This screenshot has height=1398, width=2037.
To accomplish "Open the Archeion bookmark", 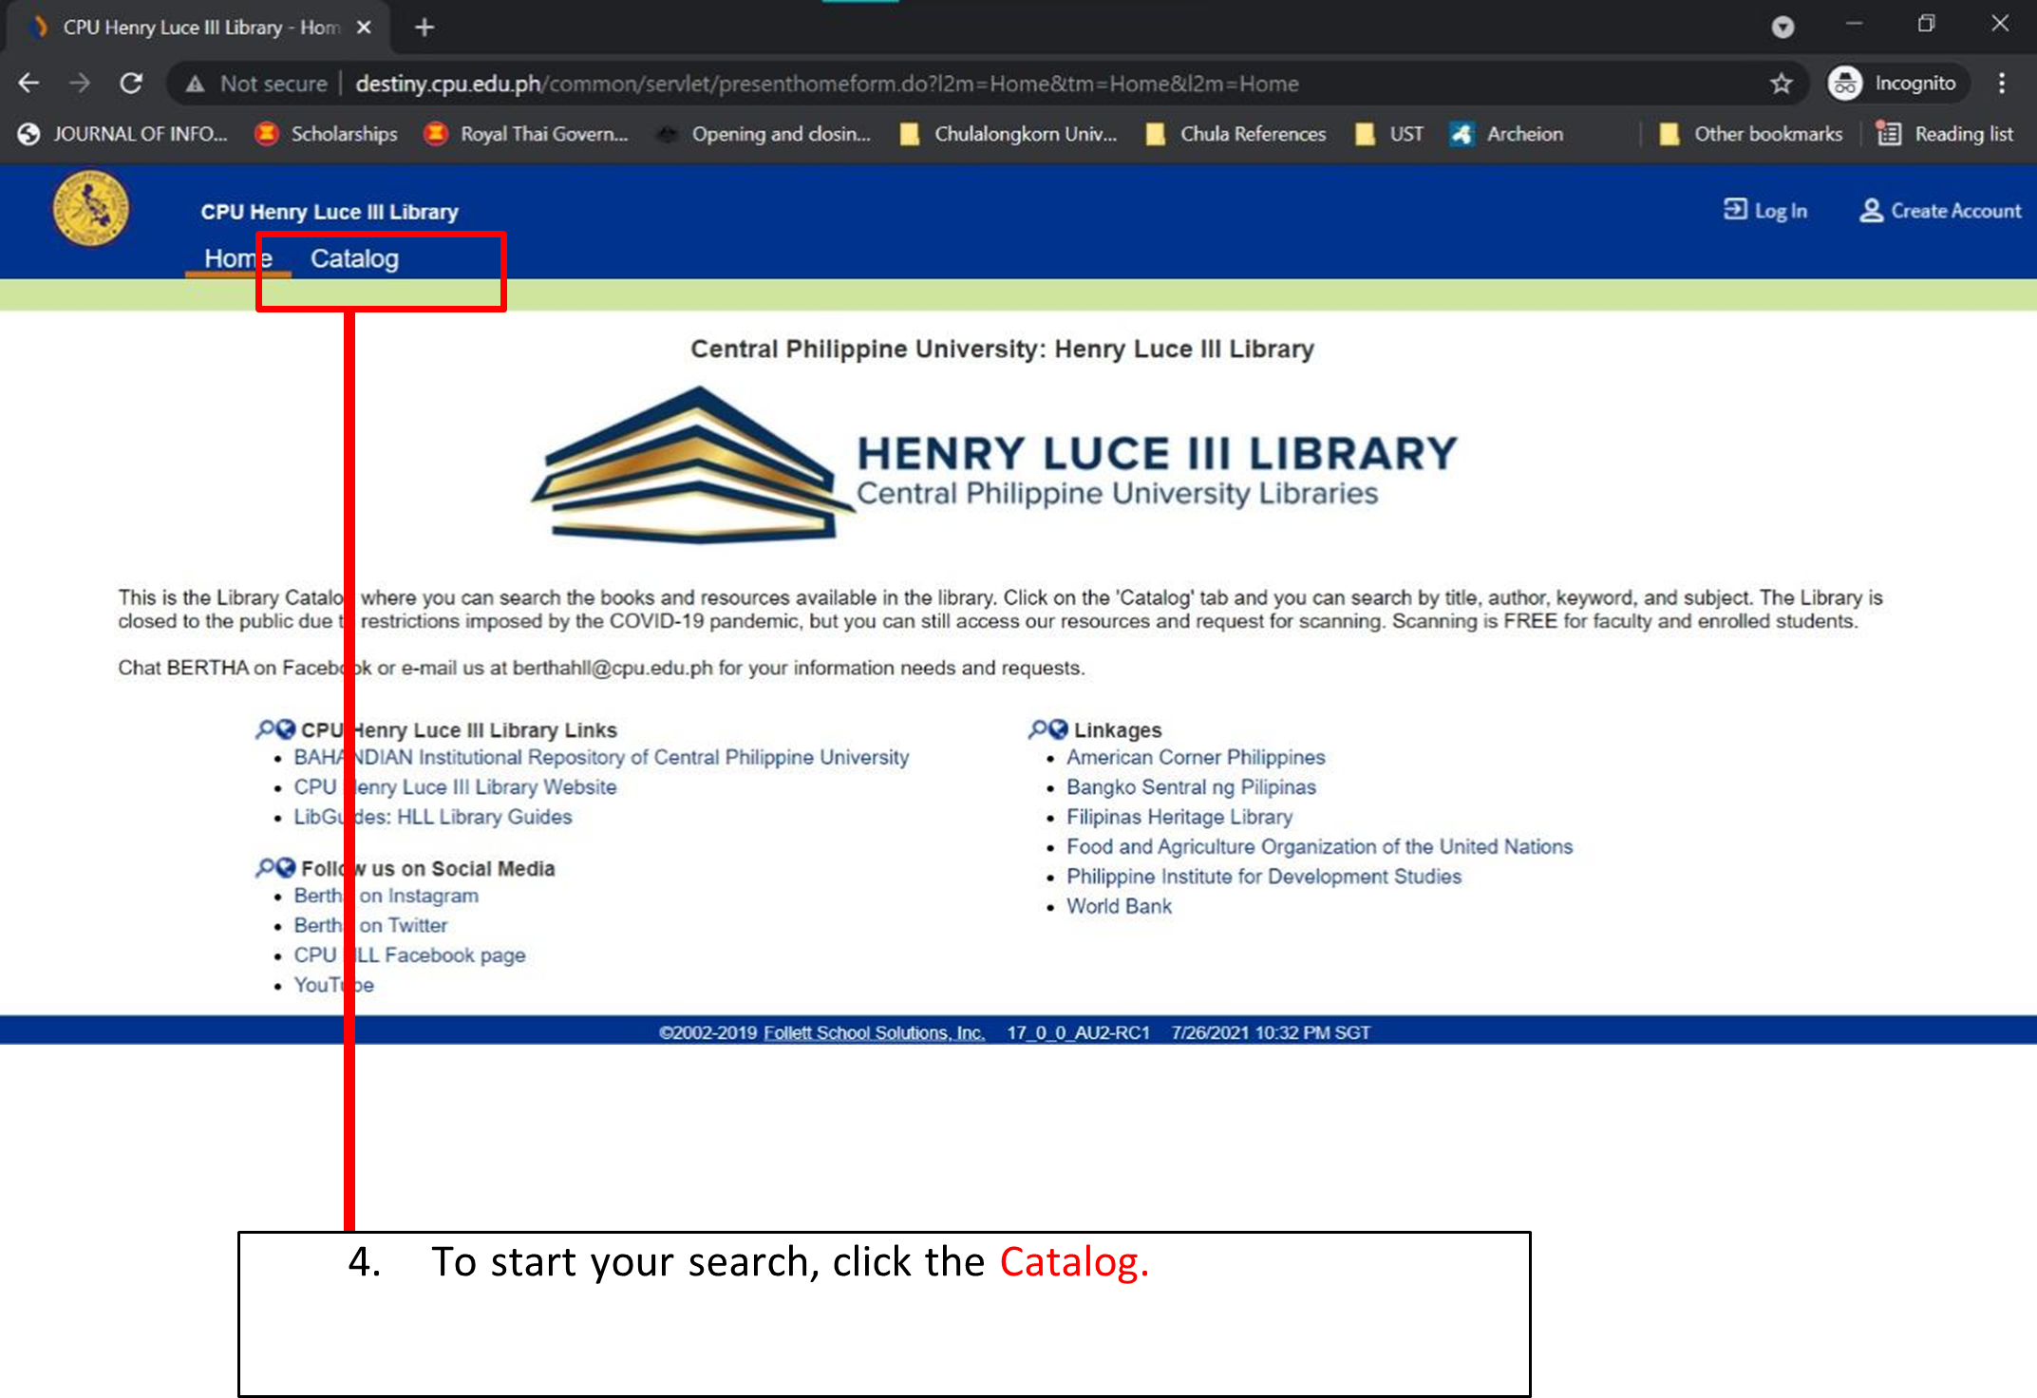I will click(x=1507, y=134).
